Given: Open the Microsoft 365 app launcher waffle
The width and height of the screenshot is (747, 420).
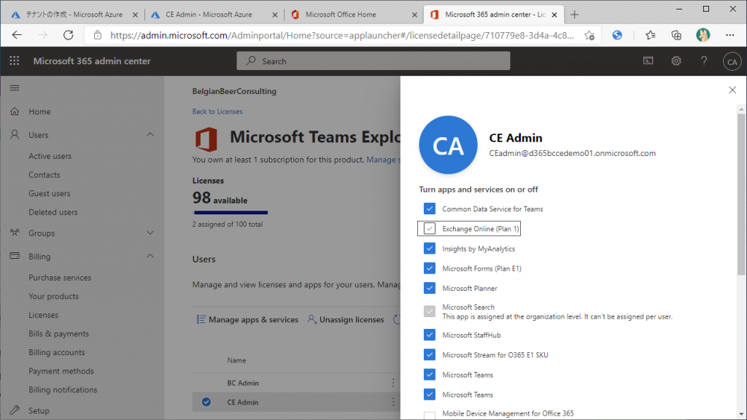Looking at the screenshot, I should [x=15, y=61].
